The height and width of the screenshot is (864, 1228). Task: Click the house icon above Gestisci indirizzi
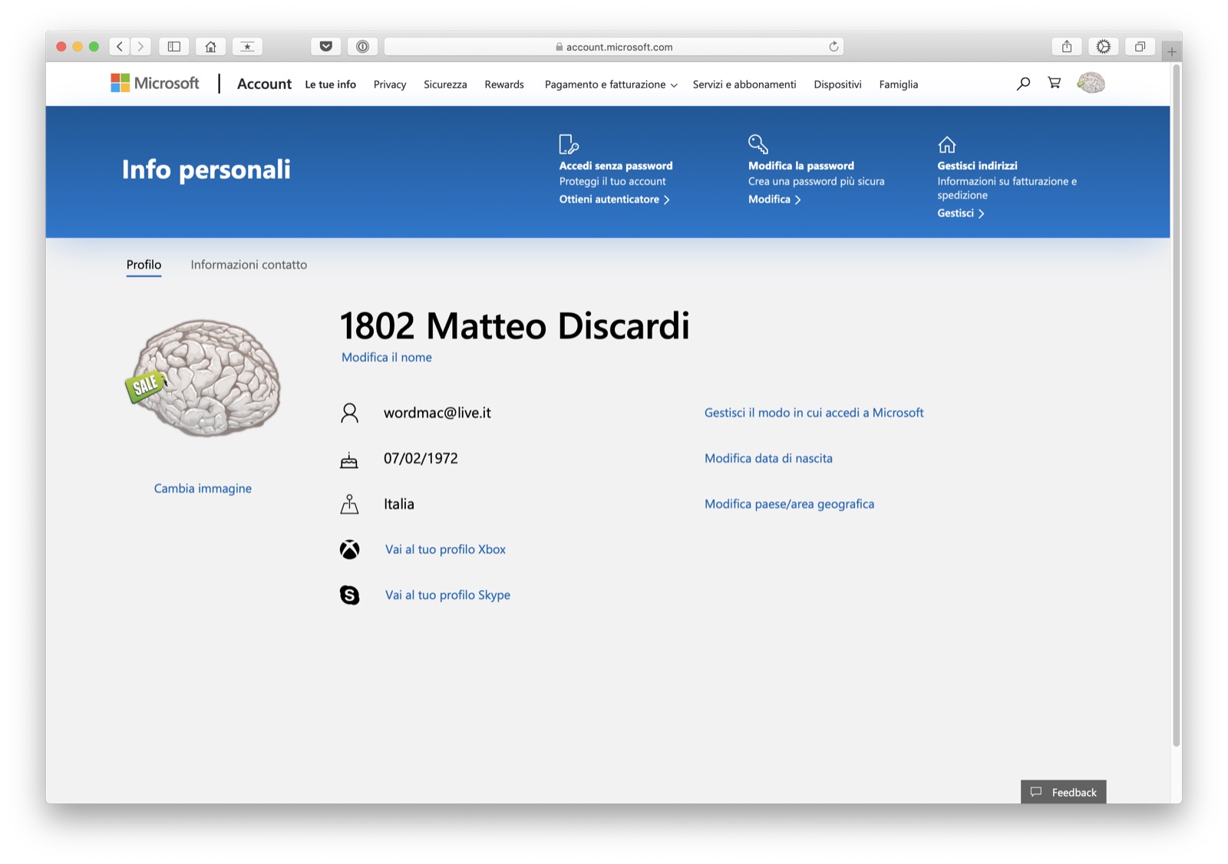coord(947,144)
